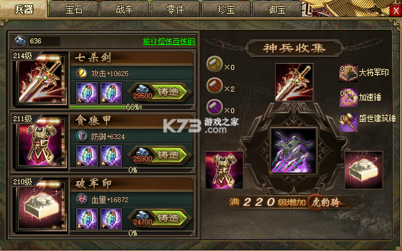Switch to the 战车 tab

(x=125, y=9)
